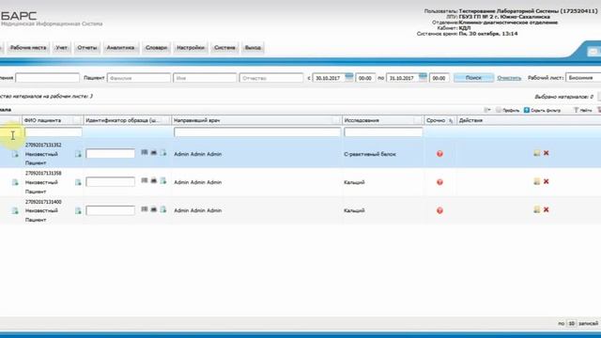Click the barcode icon in row 27092017131352

tap(145, 152)
